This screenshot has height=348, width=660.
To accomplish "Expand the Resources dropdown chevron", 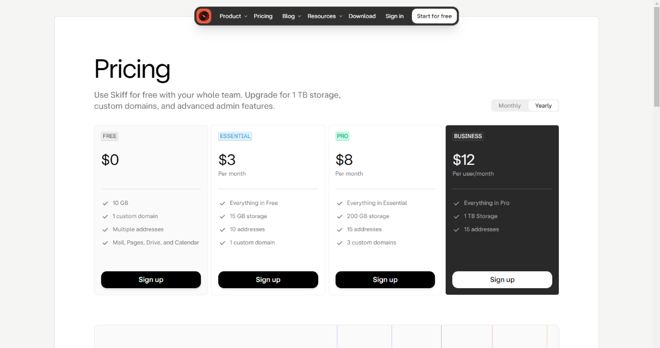I will click(341, 16).
